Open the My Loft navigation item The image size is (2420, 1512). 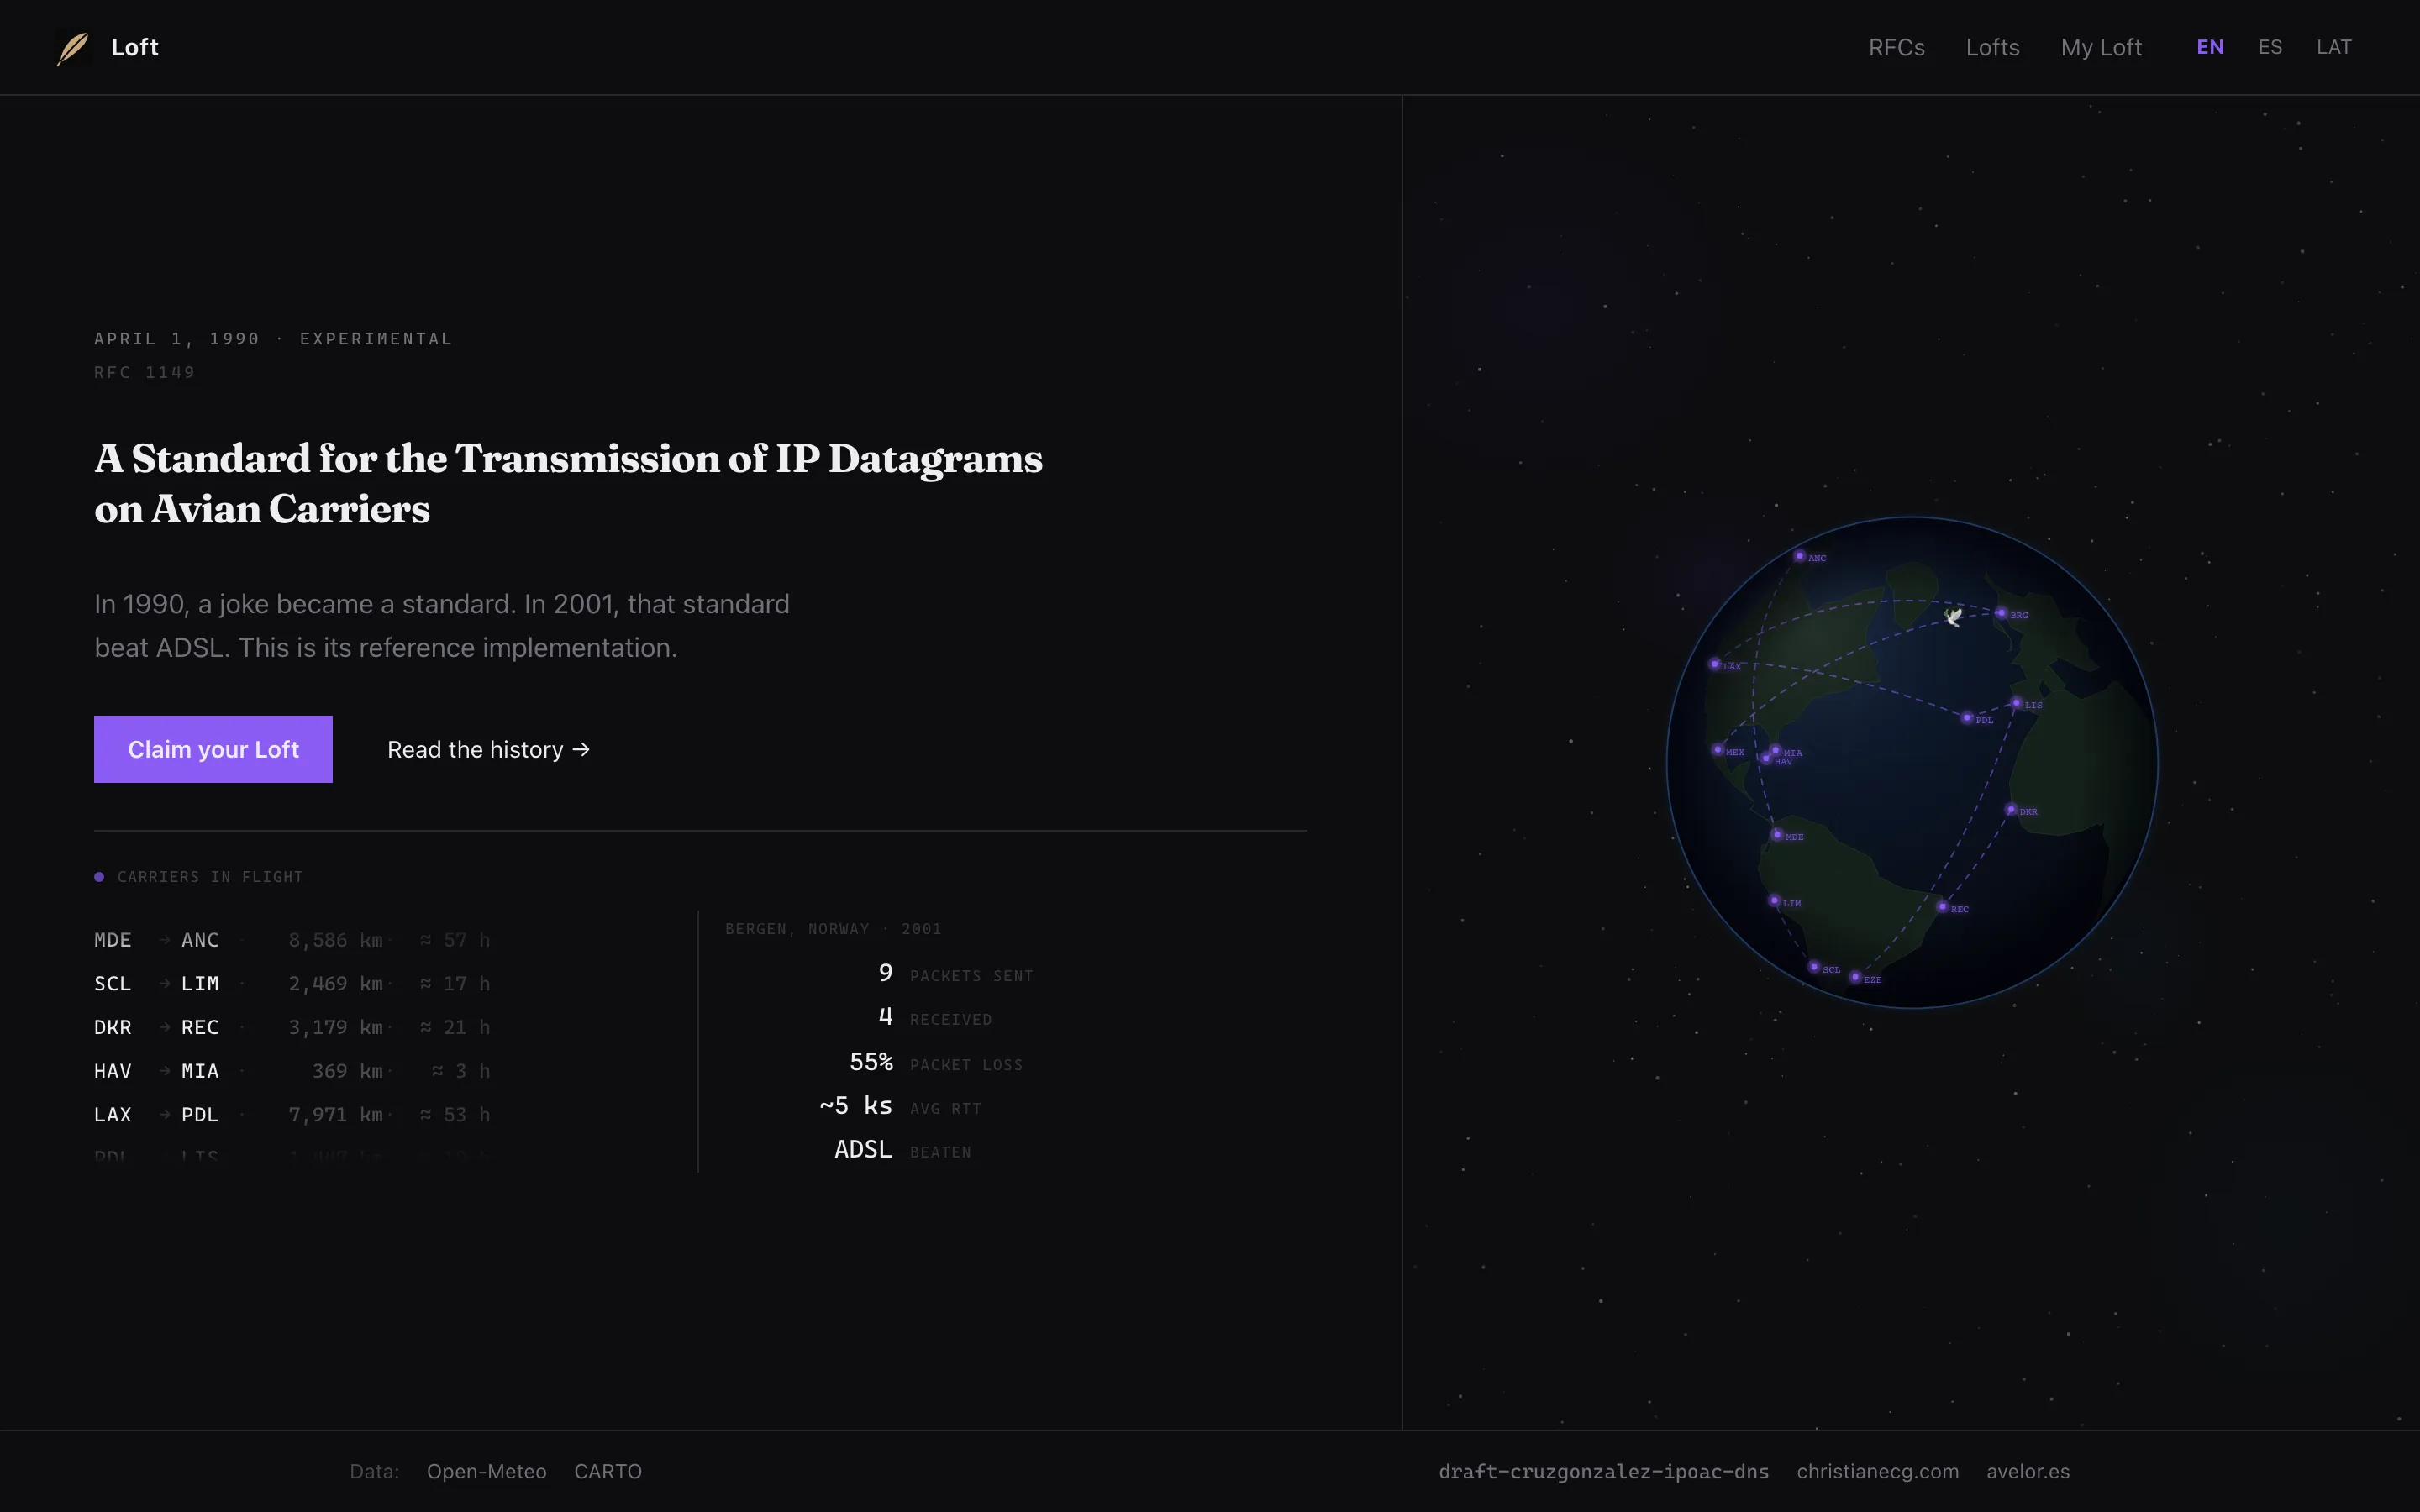(x=2101, y=47)
